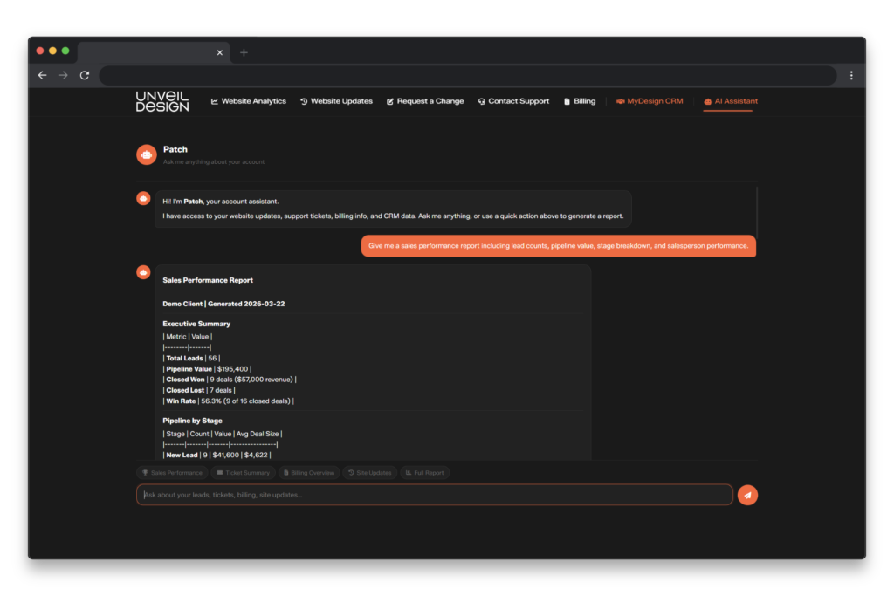
Task: Open a new browser tab with plus
Action: click(244, 52)
